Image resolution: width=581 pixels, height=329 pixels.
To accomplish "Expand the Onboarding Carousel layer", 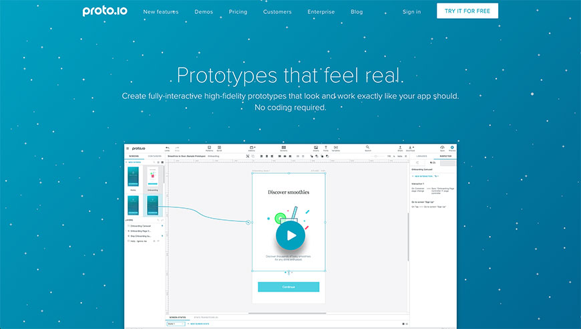I will click(128, 226).
